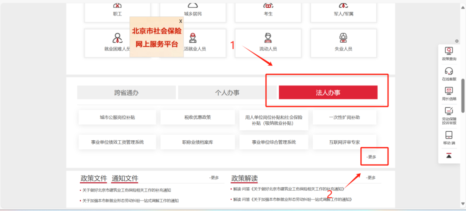The width and height of the screenshot is (466, 211).
Task: Open the 职工 category card
Action: pyautogui.click(x=117, y=12)
